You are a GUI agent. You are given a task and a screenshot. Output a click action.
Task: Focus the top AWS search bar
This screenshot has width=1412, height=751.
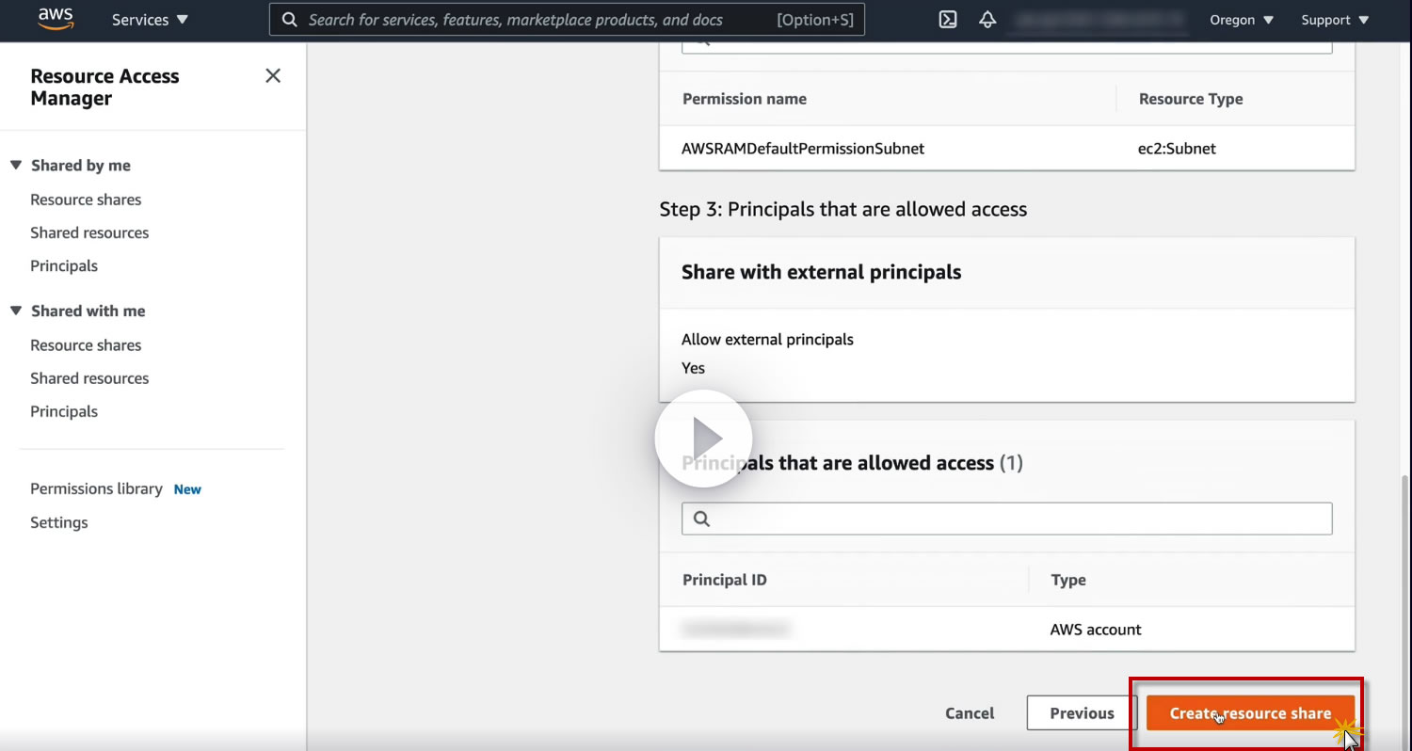coord(567,20)
